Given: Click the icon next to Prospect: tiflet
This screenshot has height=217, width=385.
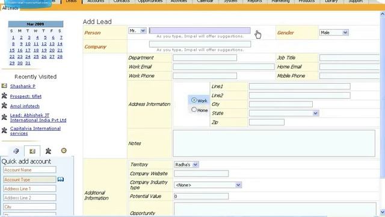Looking at the screenshot, I should (4, 96).
